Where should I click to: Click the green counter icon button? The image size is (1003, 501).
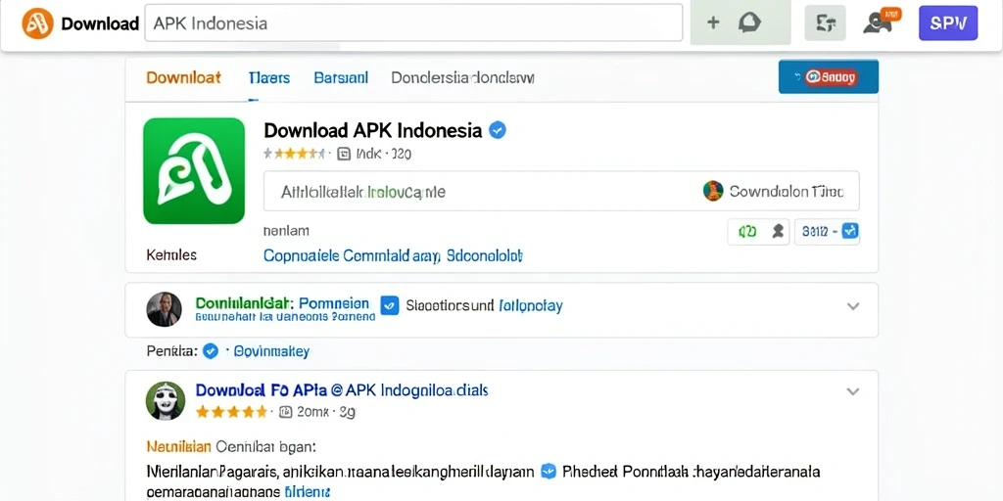point(747,232)
